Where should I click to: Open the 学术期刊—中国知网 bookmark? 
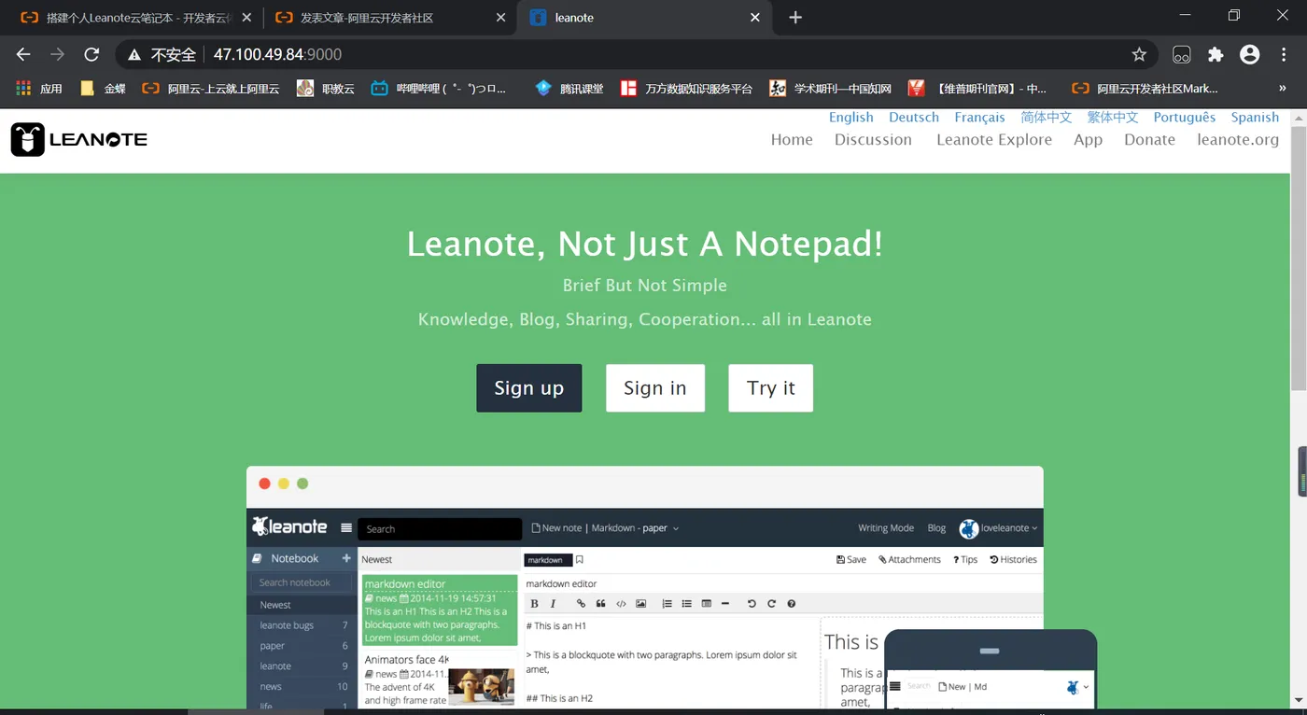(830, 89)
